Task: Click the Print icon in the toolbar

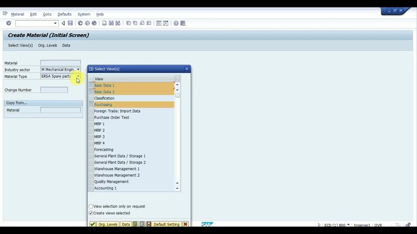Action: point(104,23)
